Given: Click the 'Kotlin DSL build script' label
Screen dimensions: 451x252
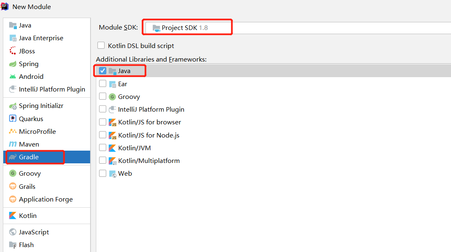Looking at the screenshot, I should point(141,46).
